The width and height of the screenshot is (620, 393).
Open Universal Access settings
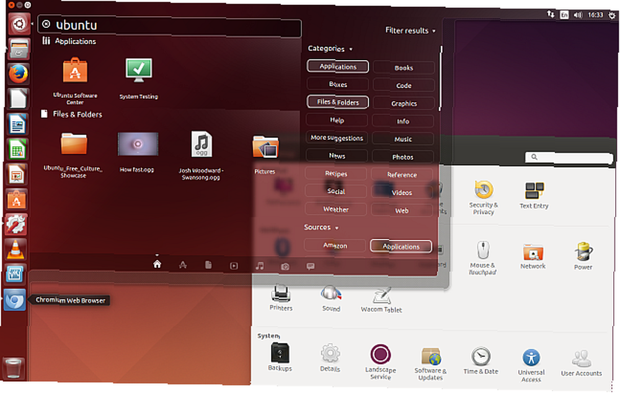531,365
